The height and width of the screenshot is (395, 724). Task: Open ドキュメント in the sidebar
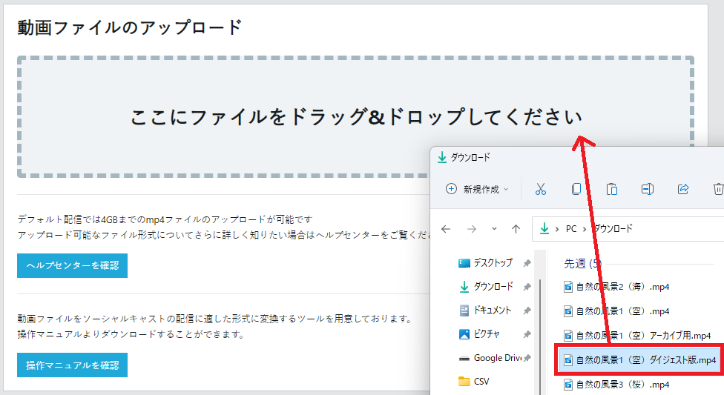tap(493, 310)
